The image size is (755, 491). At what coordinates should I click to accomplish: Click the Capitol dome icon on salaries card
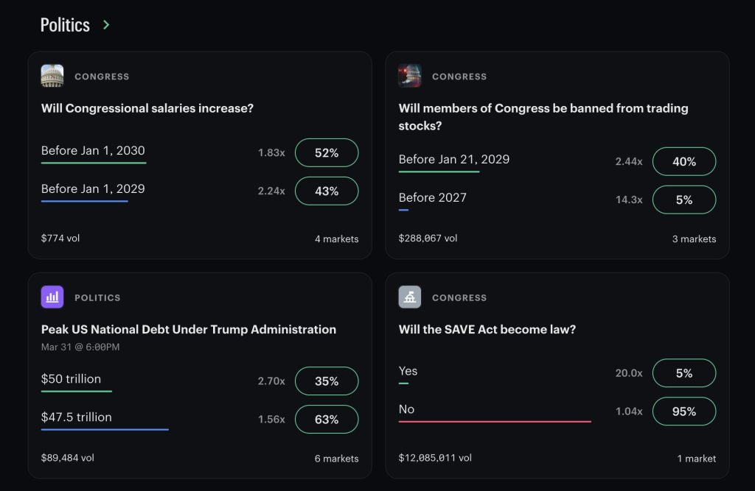click(52, 76)
